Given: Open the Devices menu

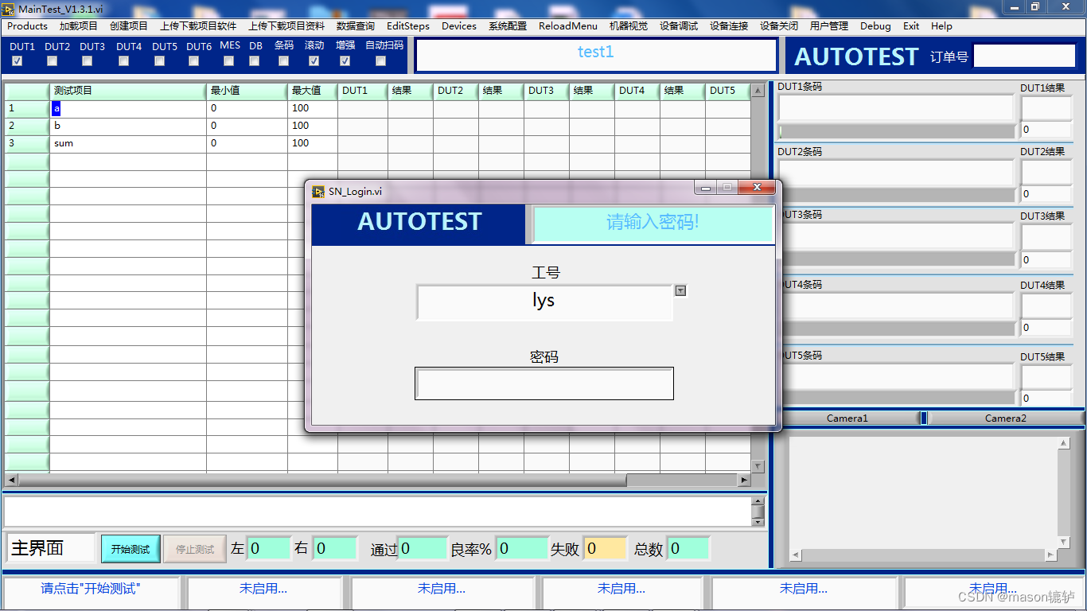Looking at the screenshot, I should (x=459, y=26).
